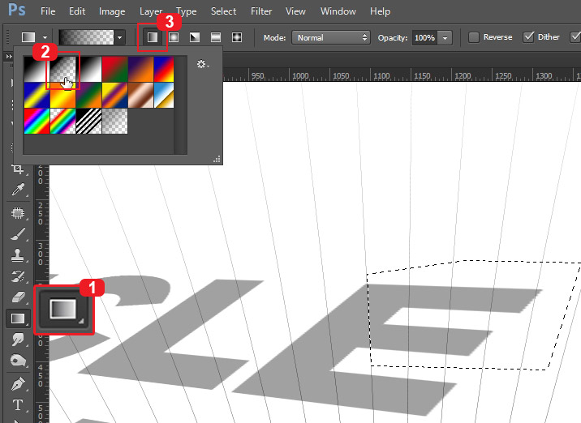Collapse the gradient picker dropdown arrow

(x=119, y=37)
